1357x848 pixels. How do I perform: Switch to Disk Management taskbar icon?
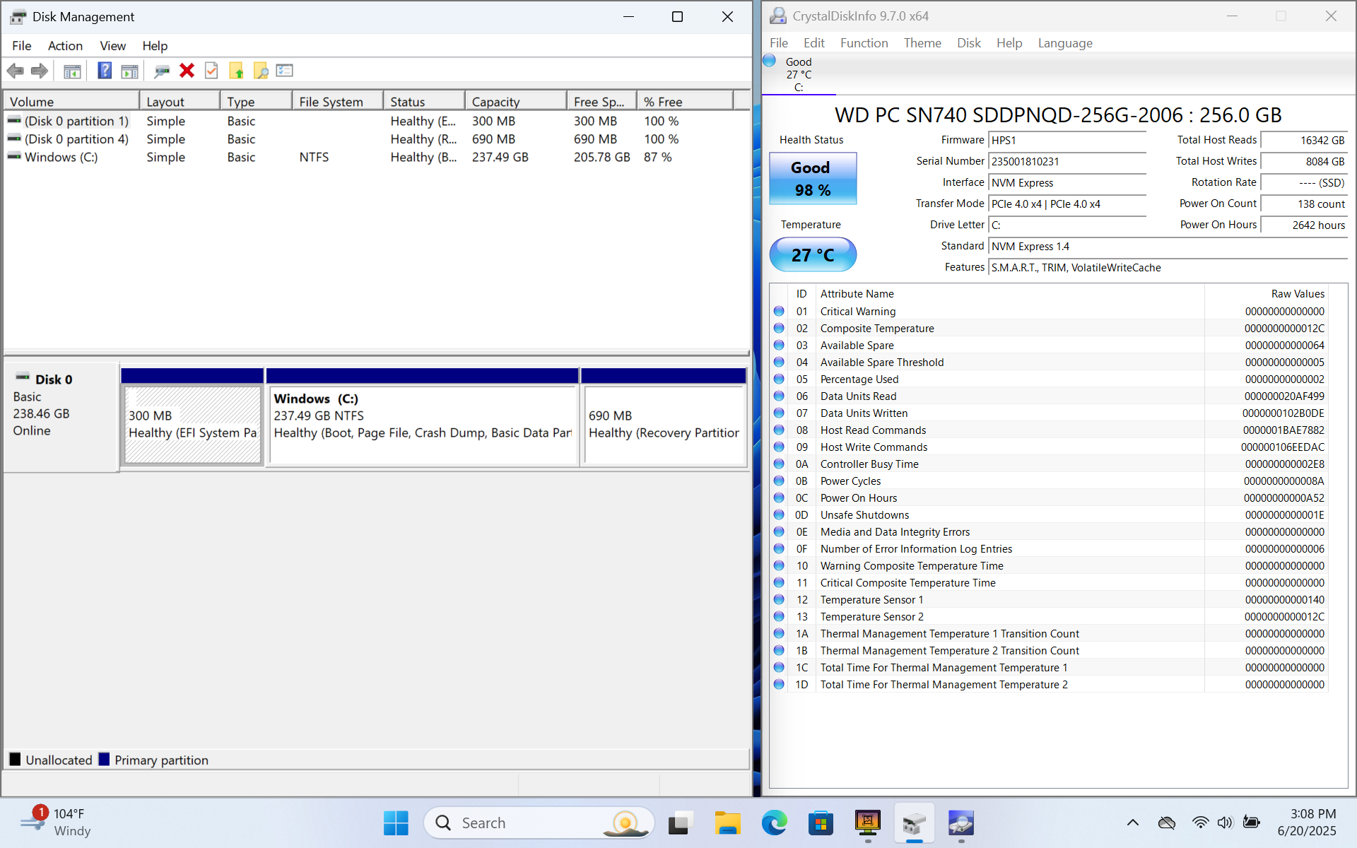coord(914,823)
